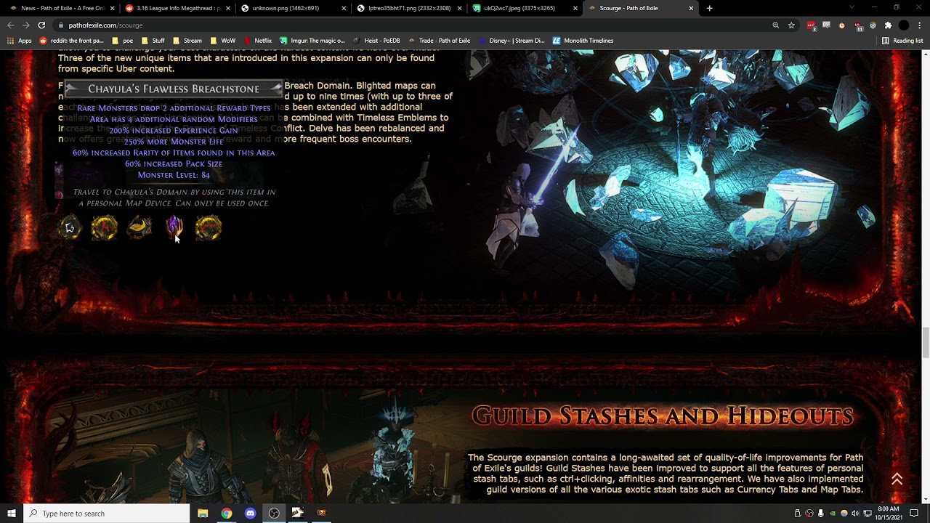Close the News - Path of Exile tab

point(112,8)
